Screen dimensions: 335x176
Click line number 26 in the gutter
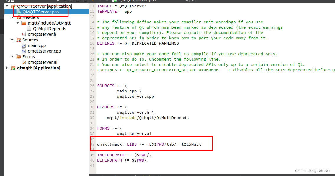point(92,86)
